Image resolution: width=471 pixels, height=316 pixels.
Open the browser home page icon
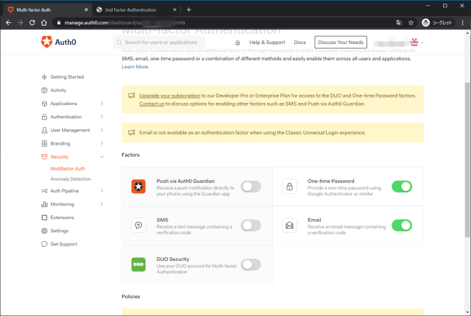(x=44, y=23)
